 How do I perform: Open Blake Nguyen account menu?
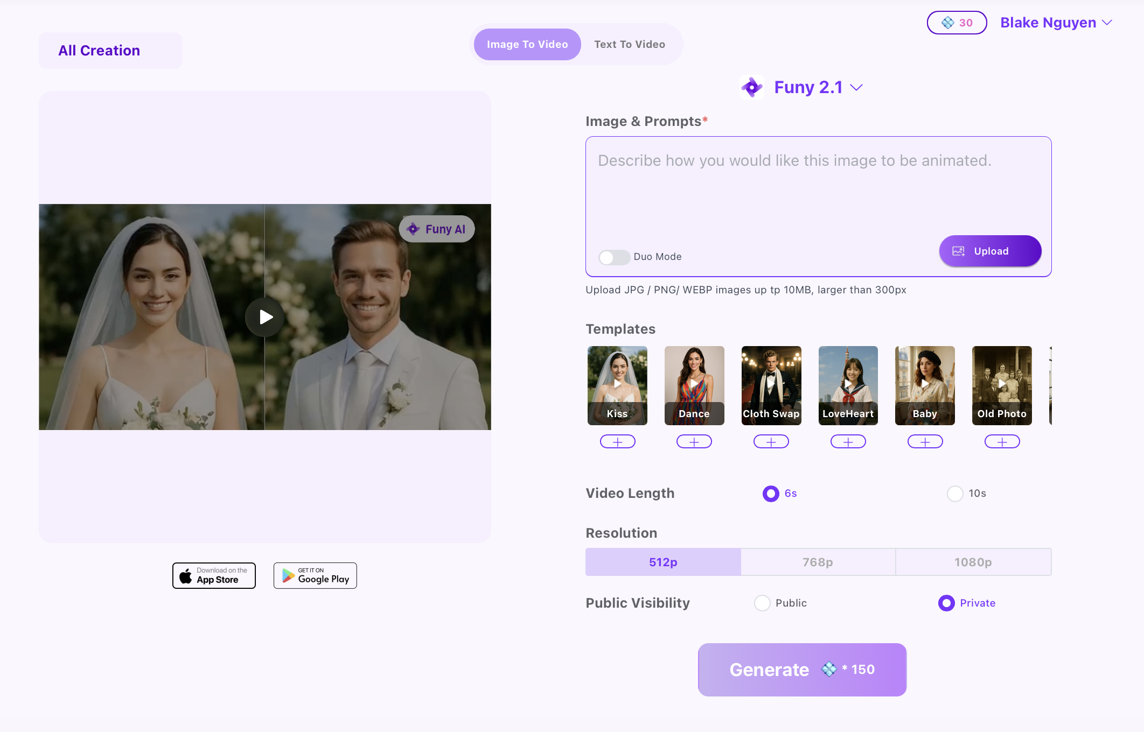coord(1056,23)
